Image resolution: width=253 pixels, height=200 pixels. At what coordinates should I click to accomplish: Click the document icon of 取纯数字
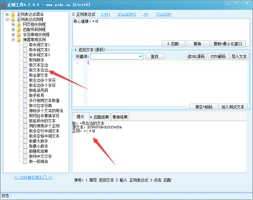[25, 60]
